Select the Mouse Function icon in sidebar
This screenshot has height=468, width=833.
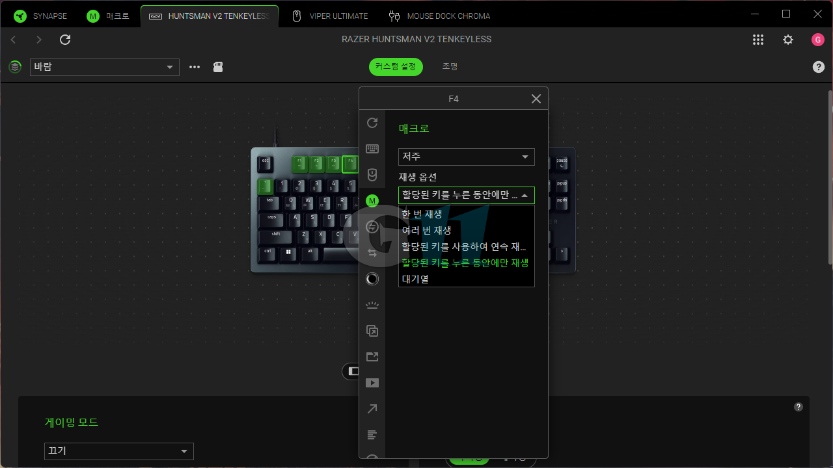[372, 175]
